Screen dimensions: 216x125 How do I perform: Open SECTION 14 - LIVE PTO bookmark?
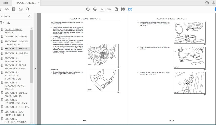[x=16, y=53]
